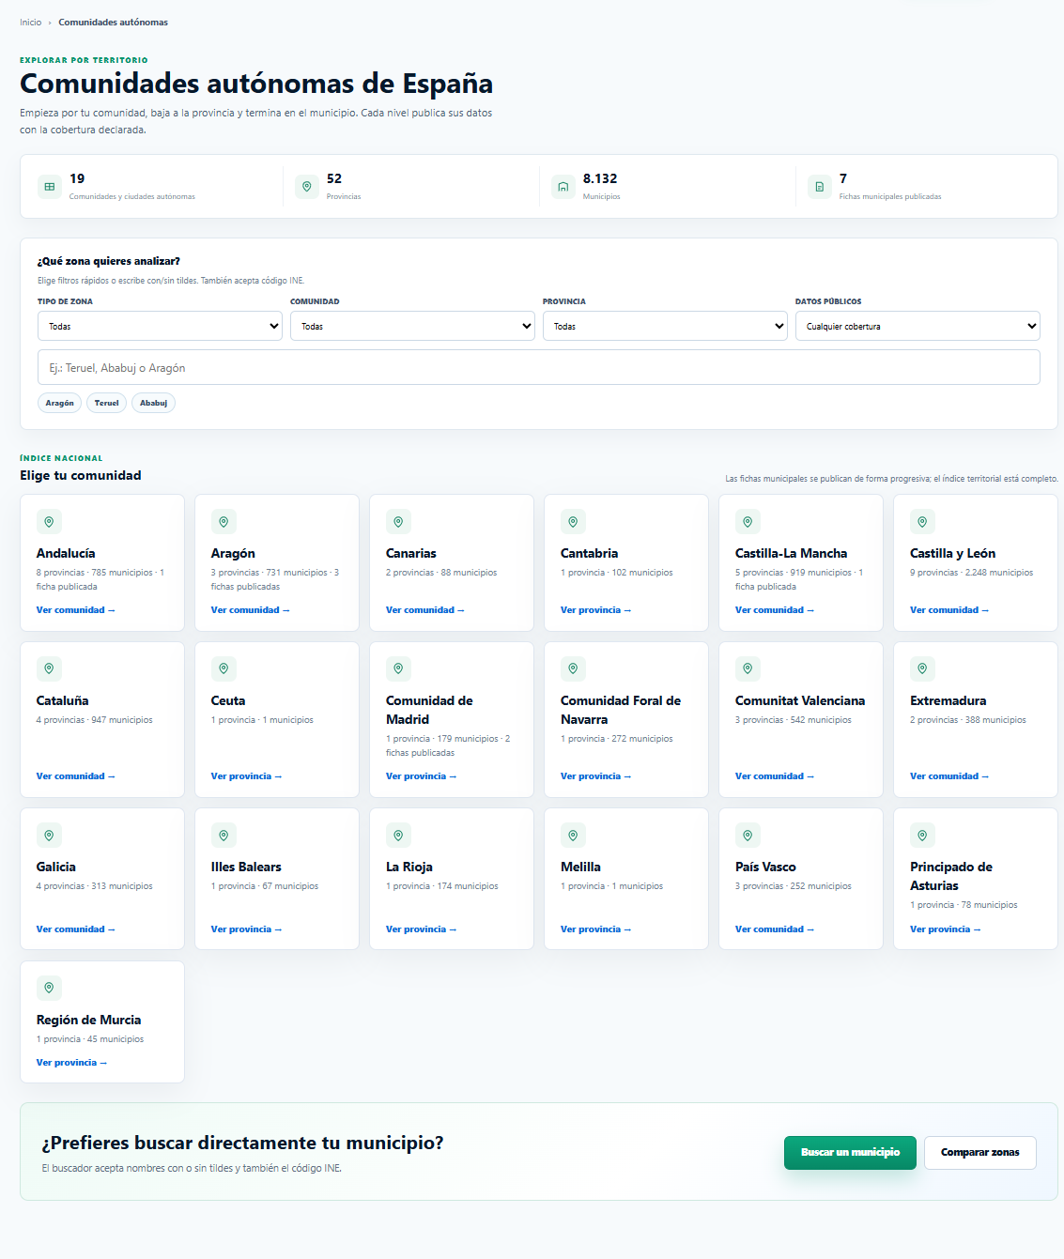Click the pin icon on Navarra card
1064x1259 pixels.
[573, 669]
